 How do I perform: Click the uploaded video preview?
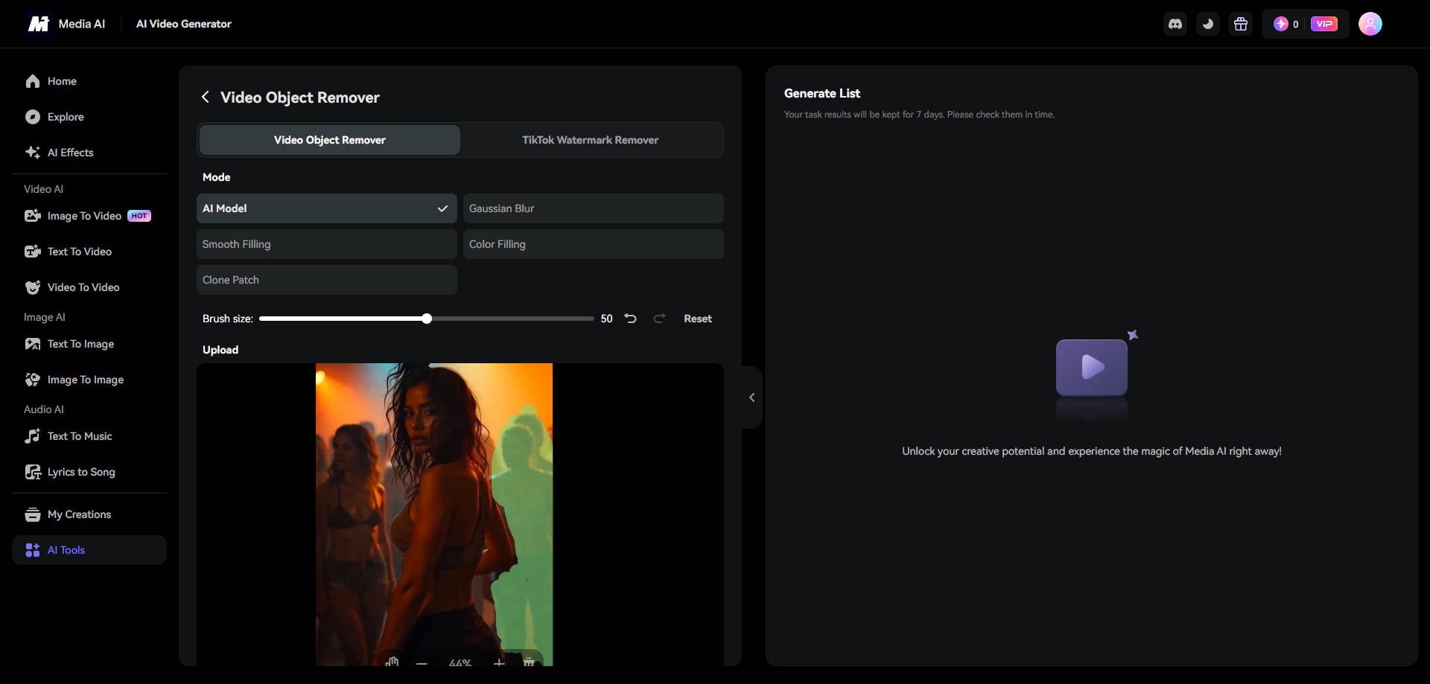[x=434, y=514]
